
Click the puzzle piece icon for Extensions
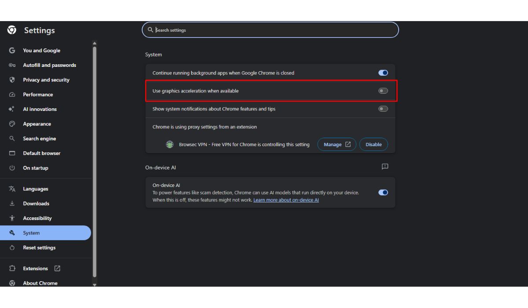point(12,268)
